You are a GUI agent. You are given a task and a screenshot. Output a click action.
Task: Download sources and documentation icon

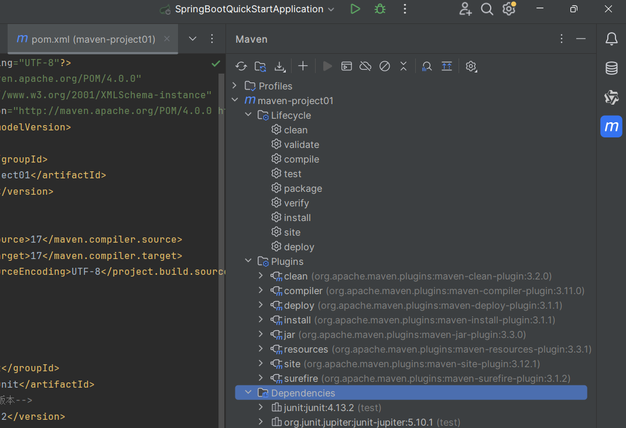point(280,66)
